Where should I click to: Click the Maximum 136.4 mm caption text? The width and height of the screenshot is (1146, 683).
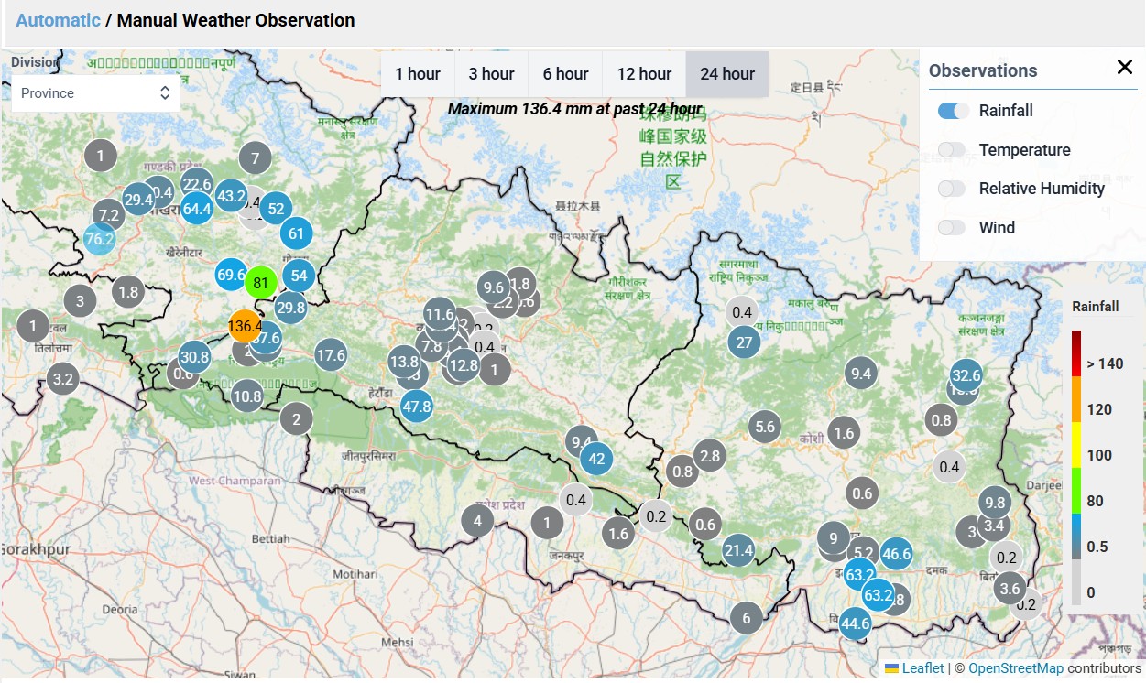(574, 109)
